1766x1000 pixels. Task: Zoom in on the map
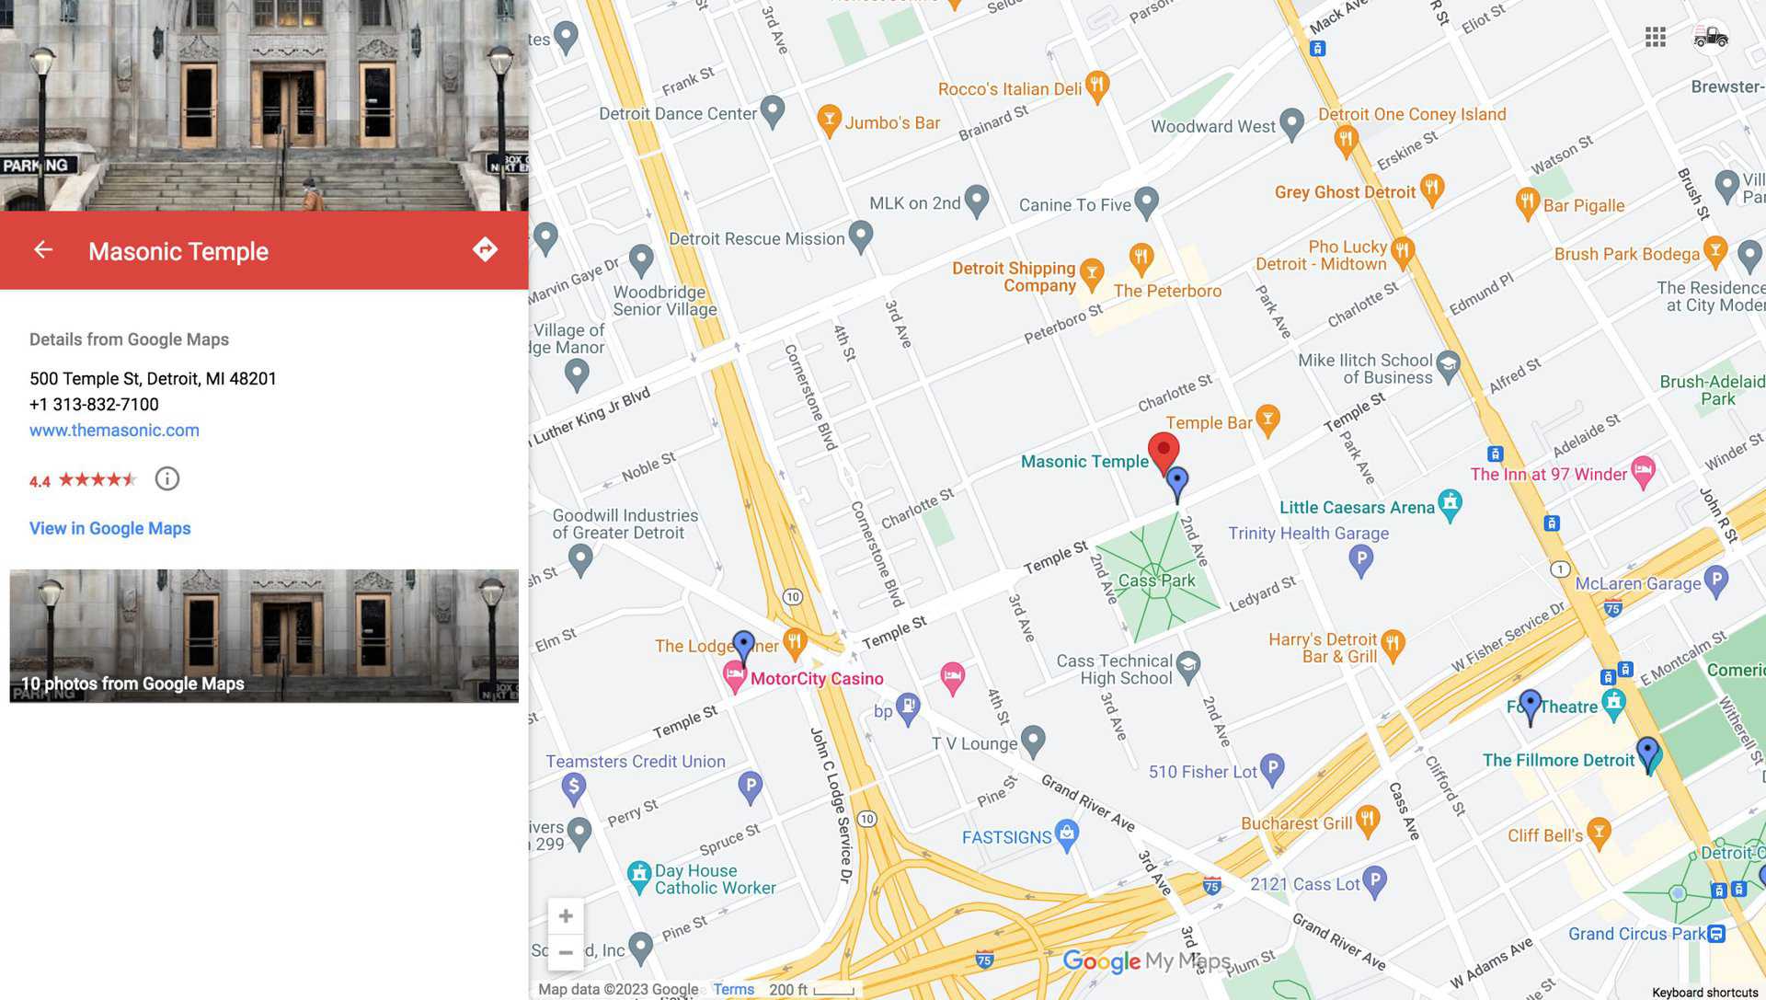point(566,916)
